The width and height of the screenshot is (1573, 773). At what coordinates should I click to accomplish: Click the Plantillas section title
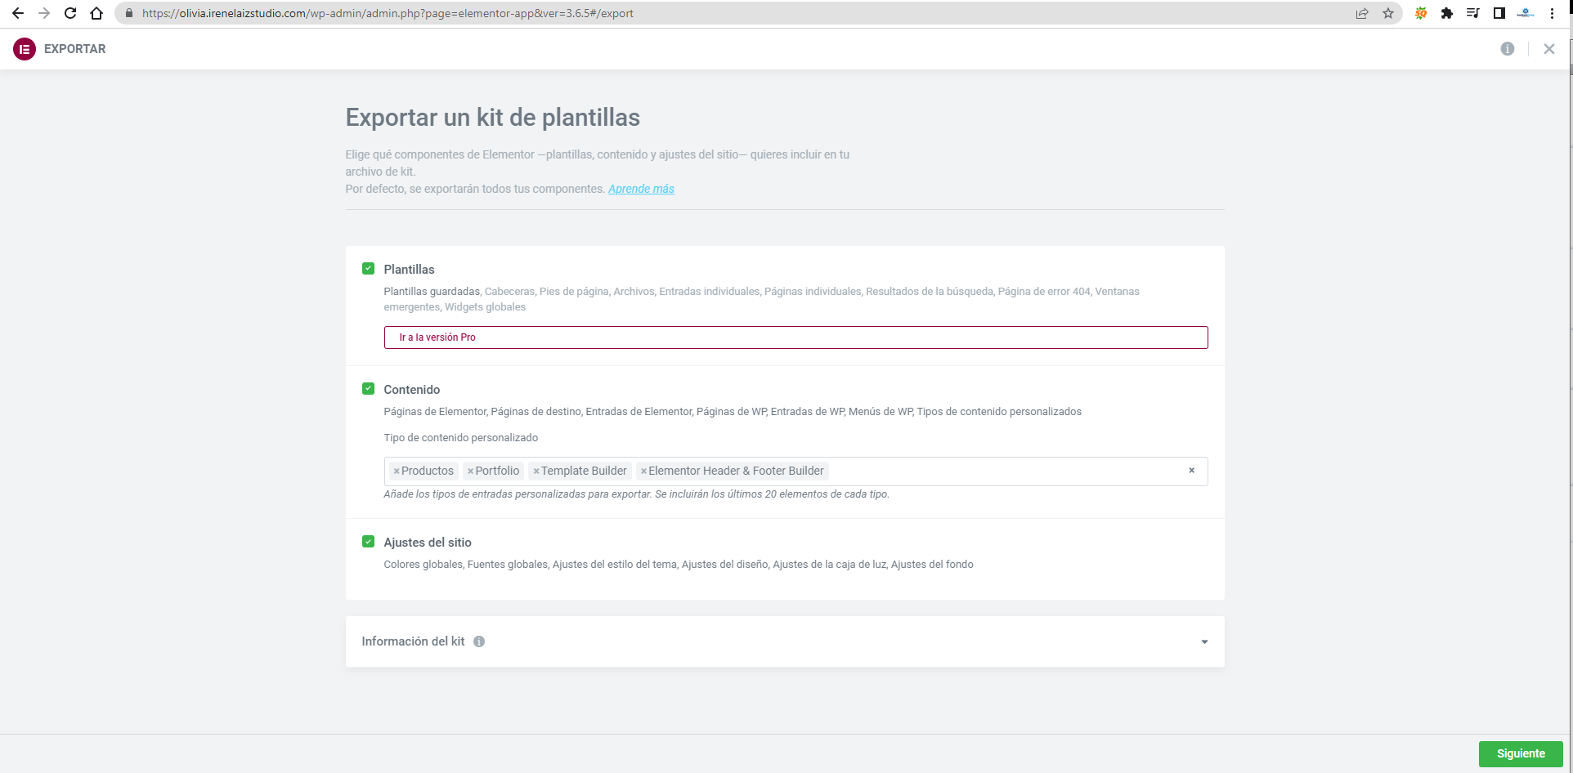point(409,270)
